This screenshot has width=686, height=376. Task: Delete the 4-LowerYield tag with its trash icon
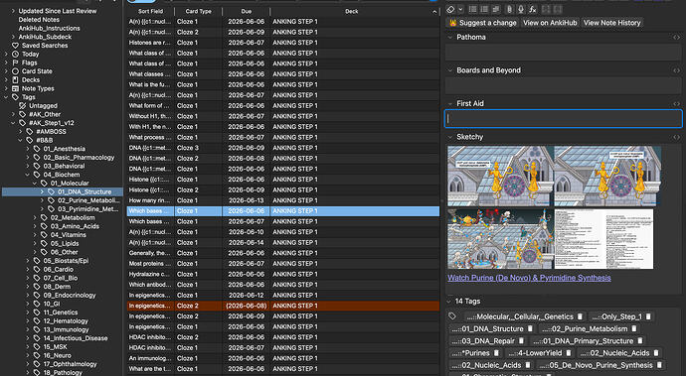[x=568, y=353]
